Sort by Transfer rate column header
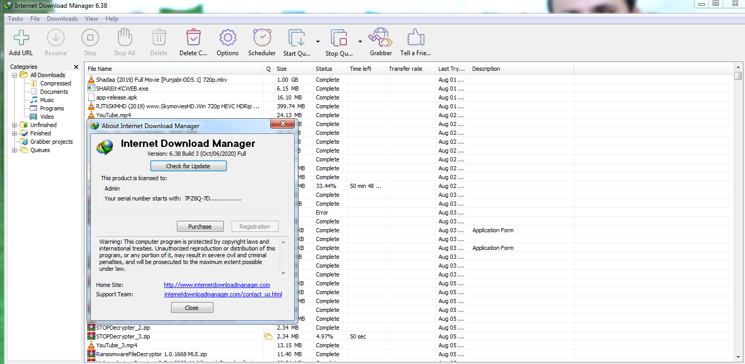The width and height of the screenshot is (745, 364). (411, 69)
